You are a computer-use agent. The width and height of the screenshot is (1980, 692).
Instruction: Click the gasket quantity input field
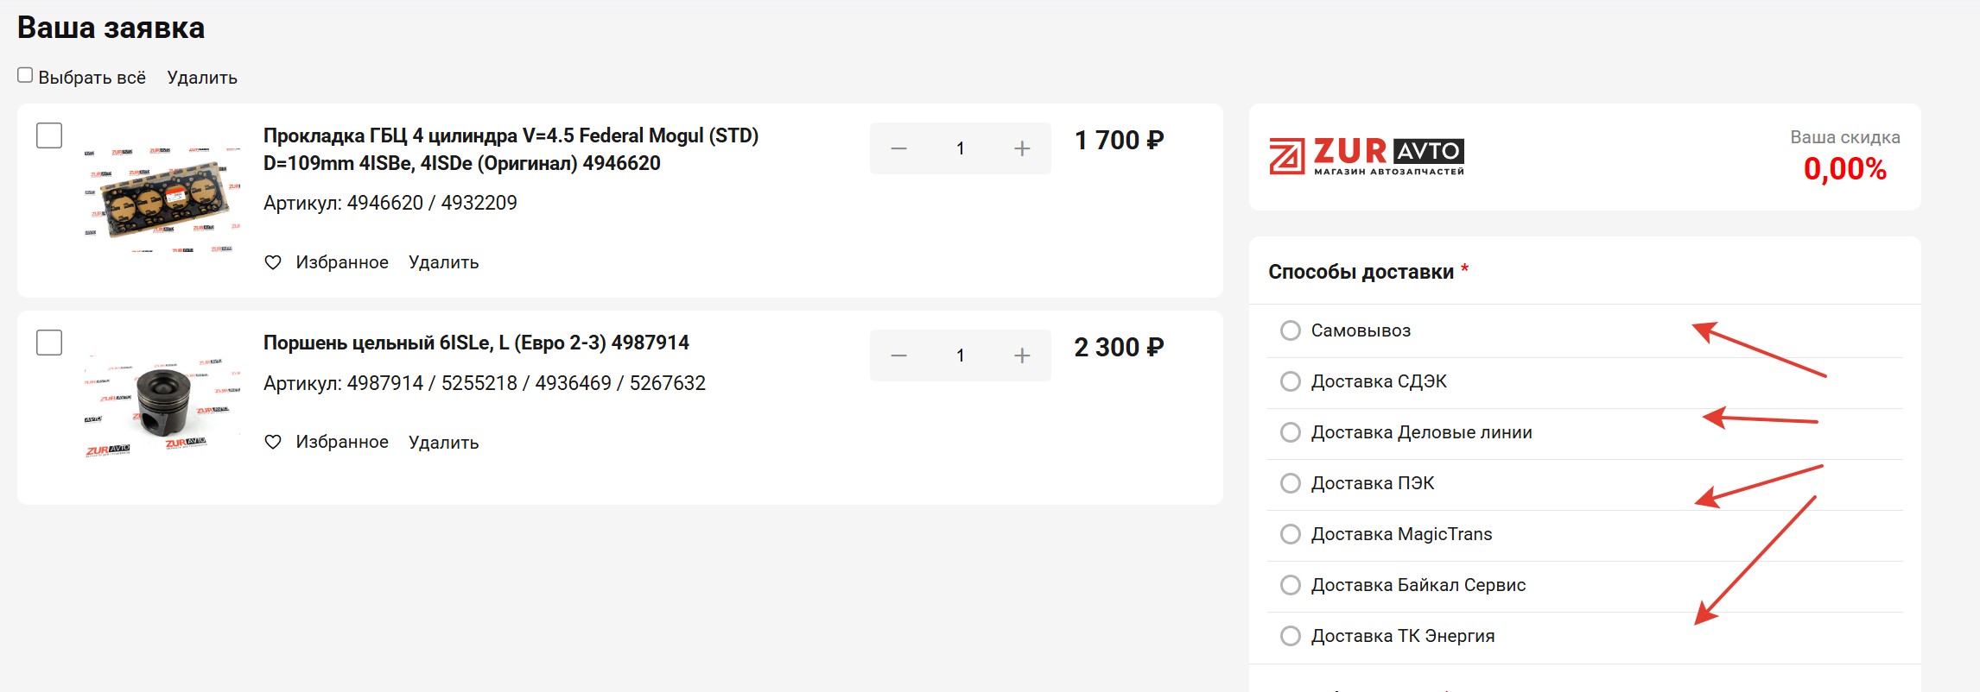[x=960, y=148]
